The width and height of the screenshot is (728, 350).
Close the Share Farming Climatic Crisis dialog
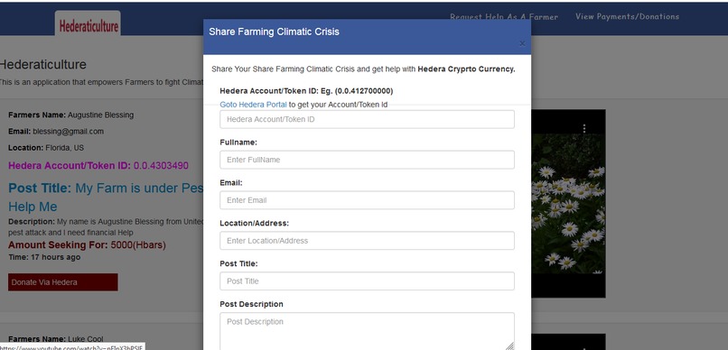522,43
